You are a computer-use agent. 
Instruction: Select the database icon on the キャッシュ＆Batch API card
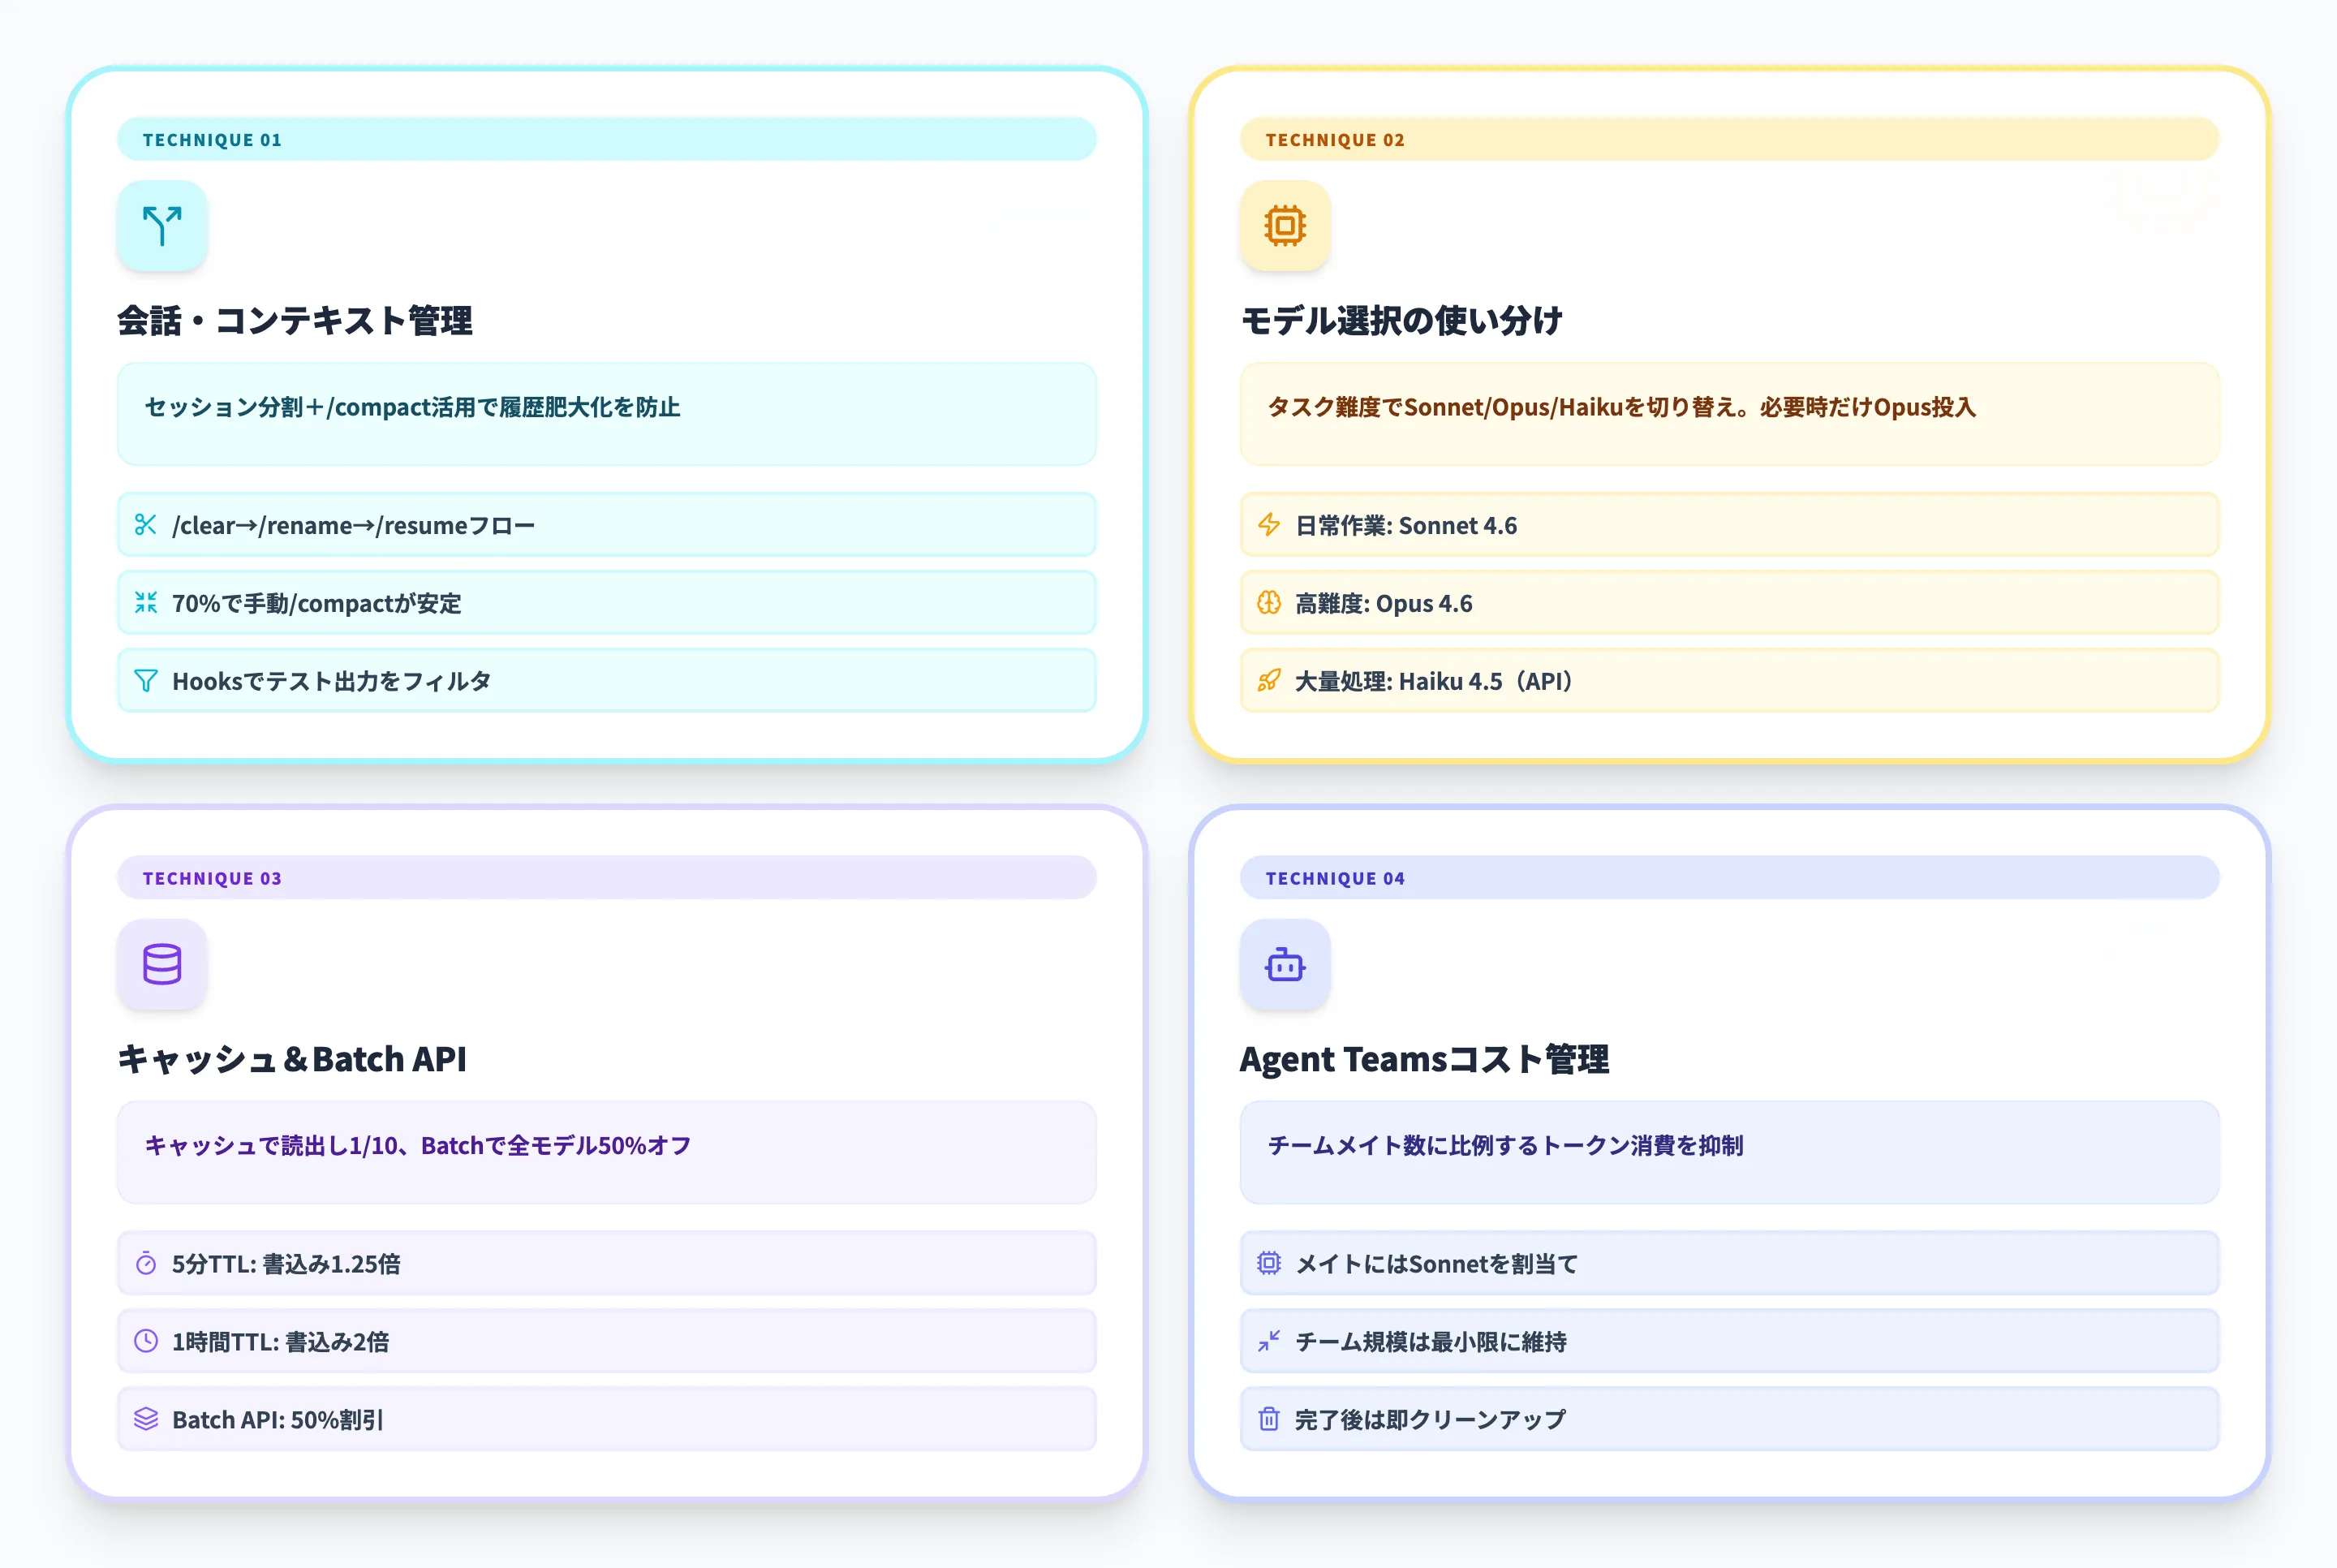point(162,965)
